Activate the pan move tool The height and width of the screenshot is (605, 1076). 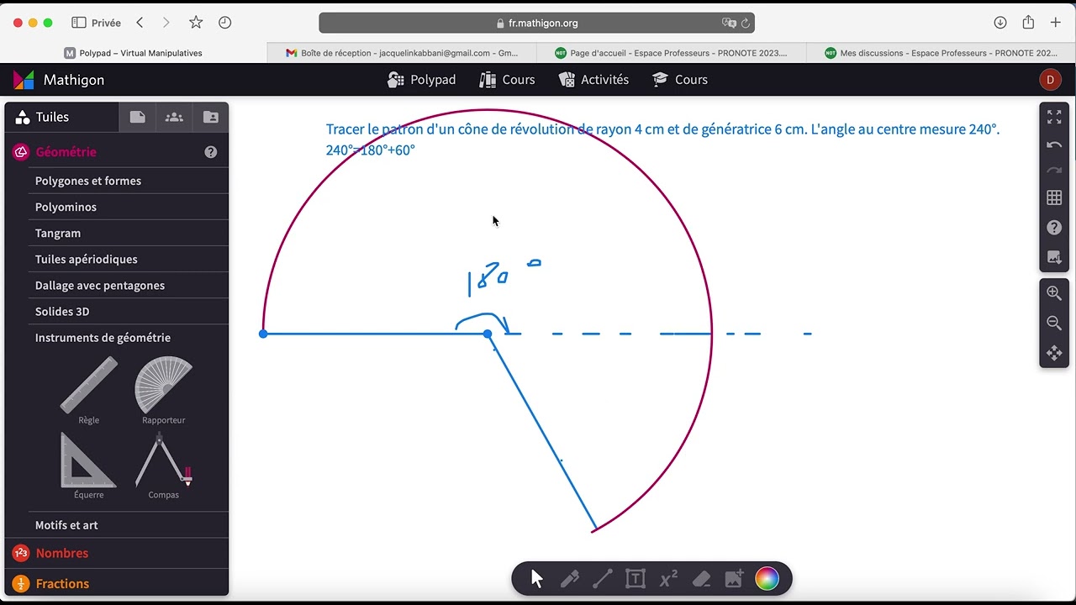pyautogui.click(x=1054, y=353)
